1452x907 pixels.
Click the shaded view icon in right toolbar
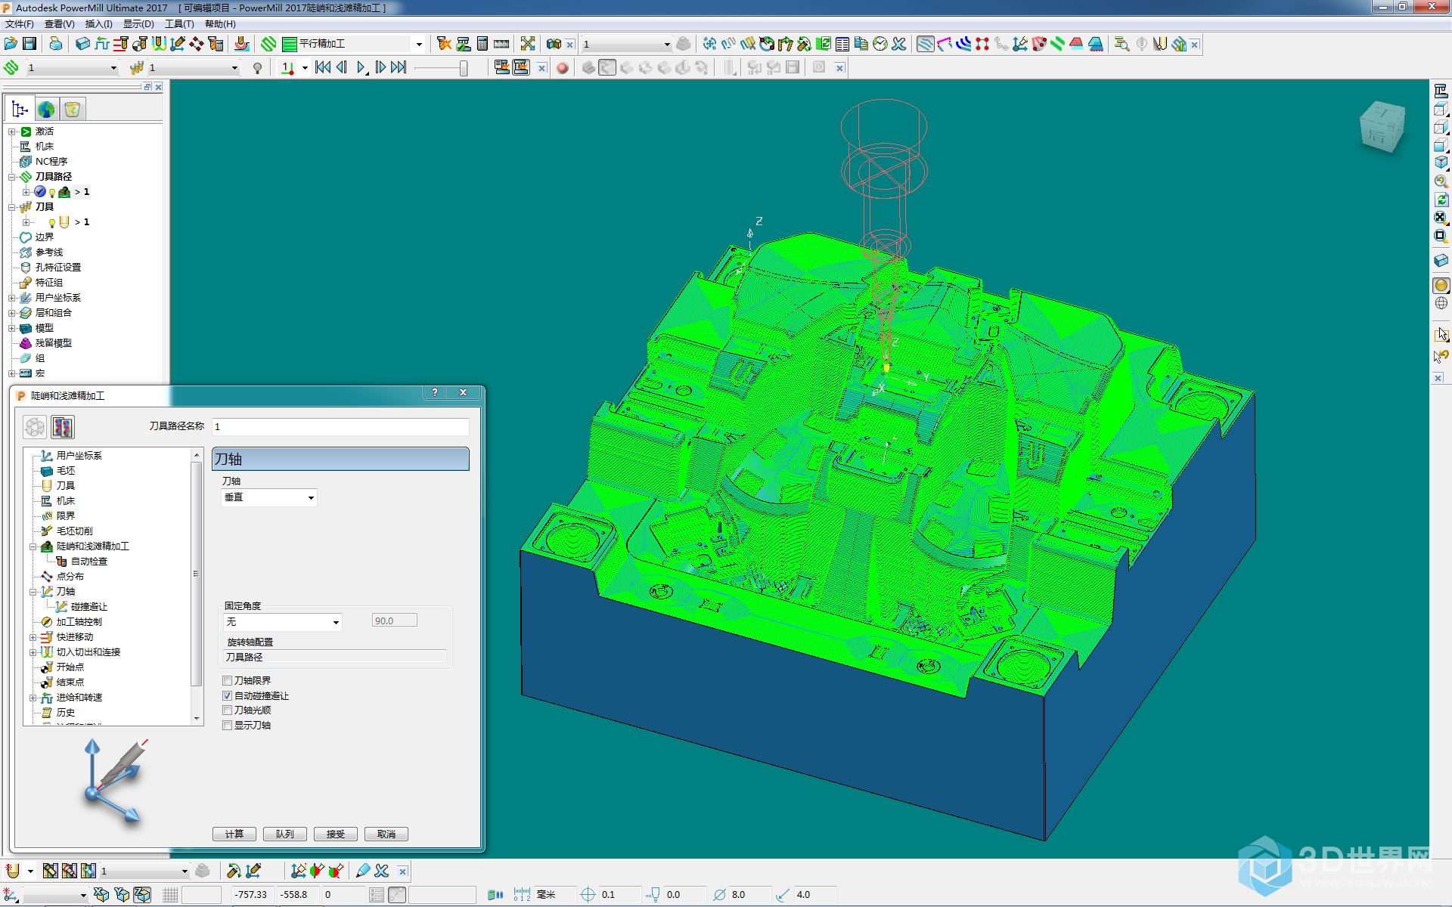[x=1441, y=285]
